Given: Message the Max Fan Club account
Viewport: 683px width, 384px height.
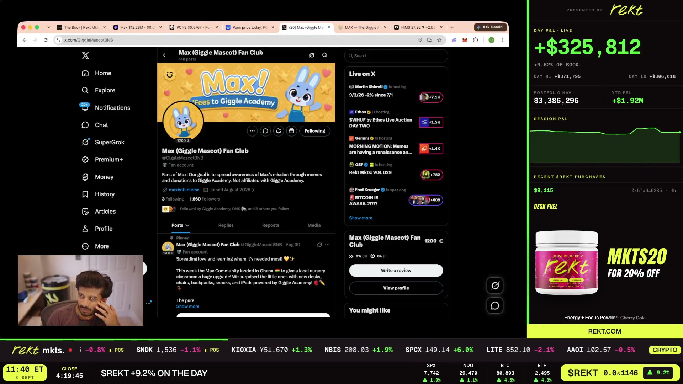Looking at the screenshot, I should click(x=265, y=131).
